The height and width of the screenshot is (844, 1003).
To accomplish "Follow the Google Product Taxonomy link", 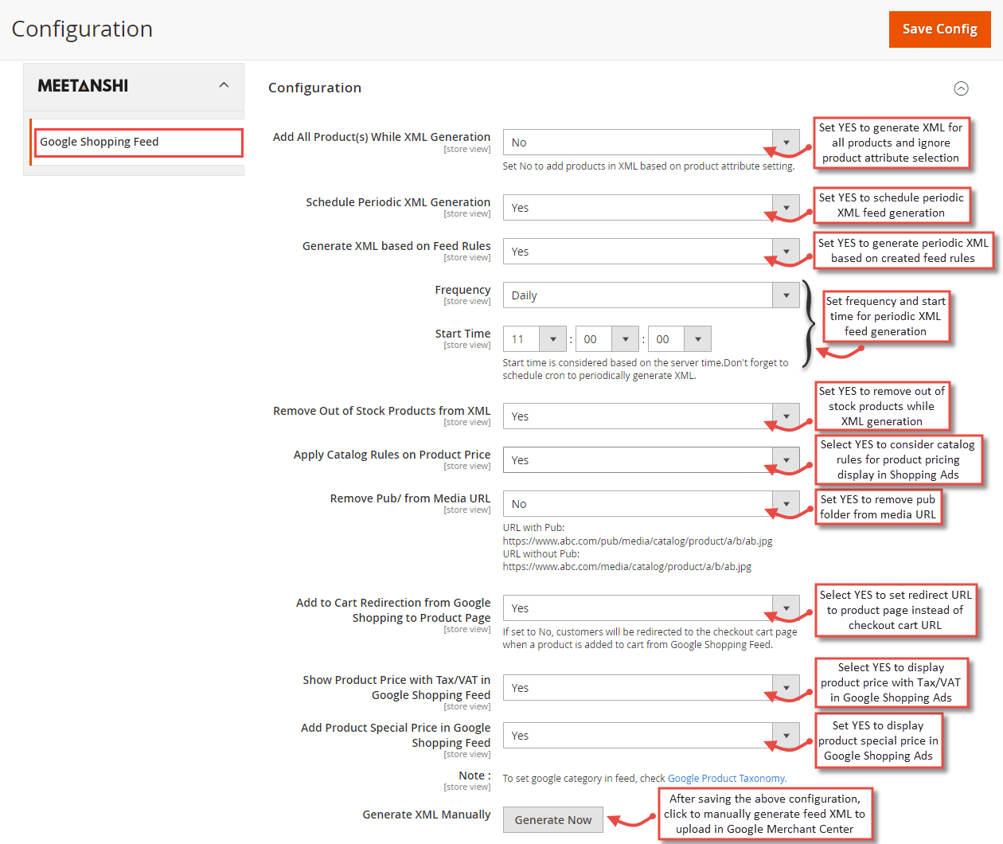I will (x=726, y=779).
